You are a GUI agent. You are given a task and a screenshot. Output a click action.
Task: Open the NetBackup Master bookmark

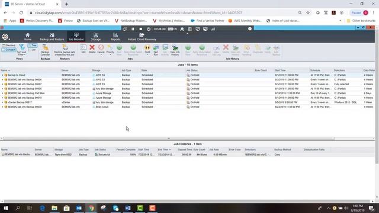[x=131, y=21]
